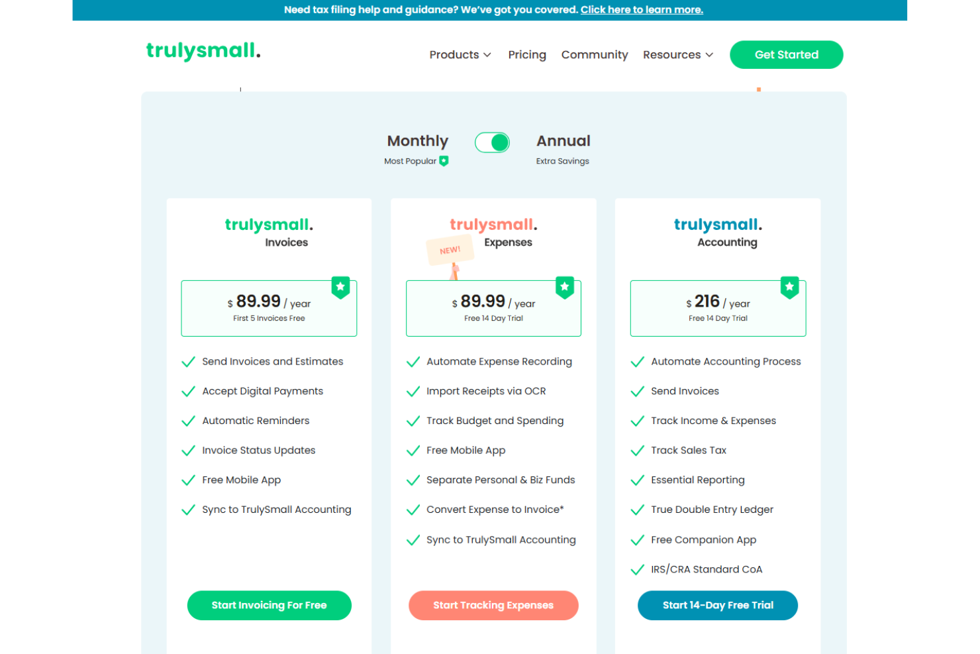
Task: Click the Get Started button
Action: pos(787,55)
